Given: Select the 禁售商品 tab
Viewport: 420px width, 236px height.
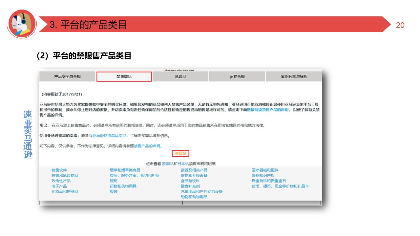Looking at the screenshot, I should tap(124, 77).
